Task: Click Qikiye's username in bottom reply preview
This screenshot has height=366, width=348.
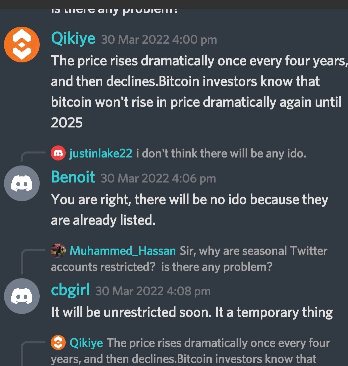Action: click(x=86, y=343)
